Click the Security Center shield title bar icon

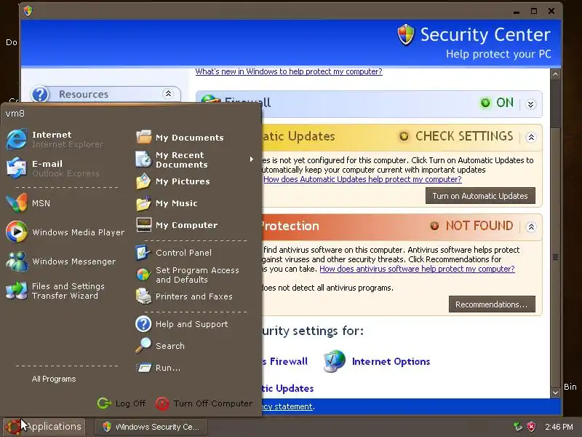coord(28,11)
